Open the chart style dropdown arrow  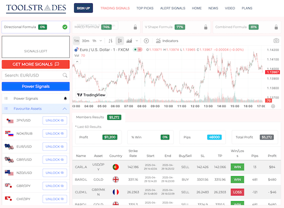point(137,41)
